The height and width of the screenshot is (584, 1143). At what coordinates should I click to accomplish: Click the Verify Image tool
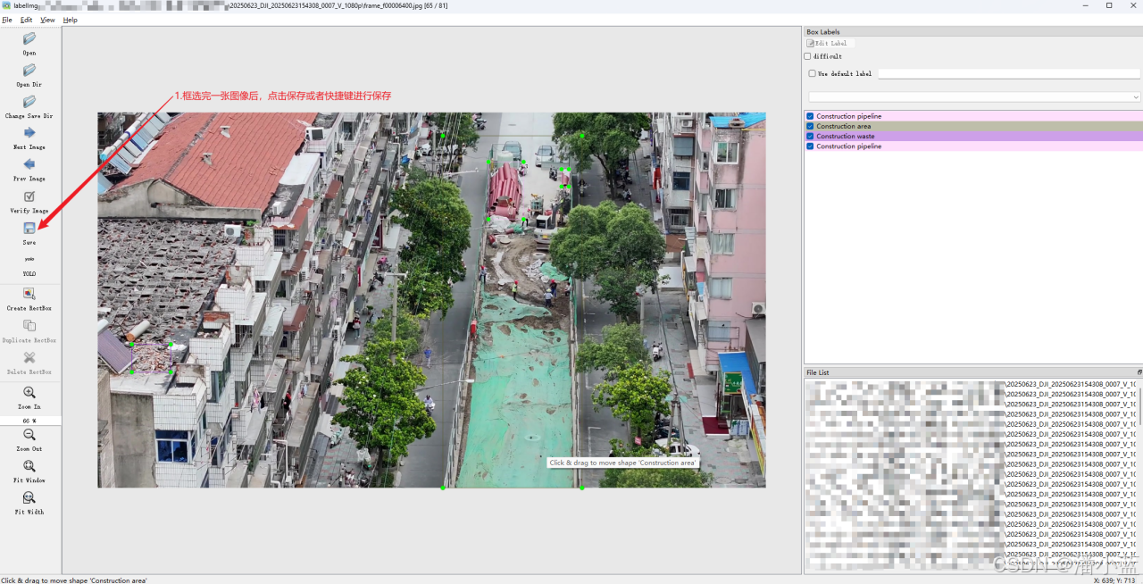(x=29, y=201)
